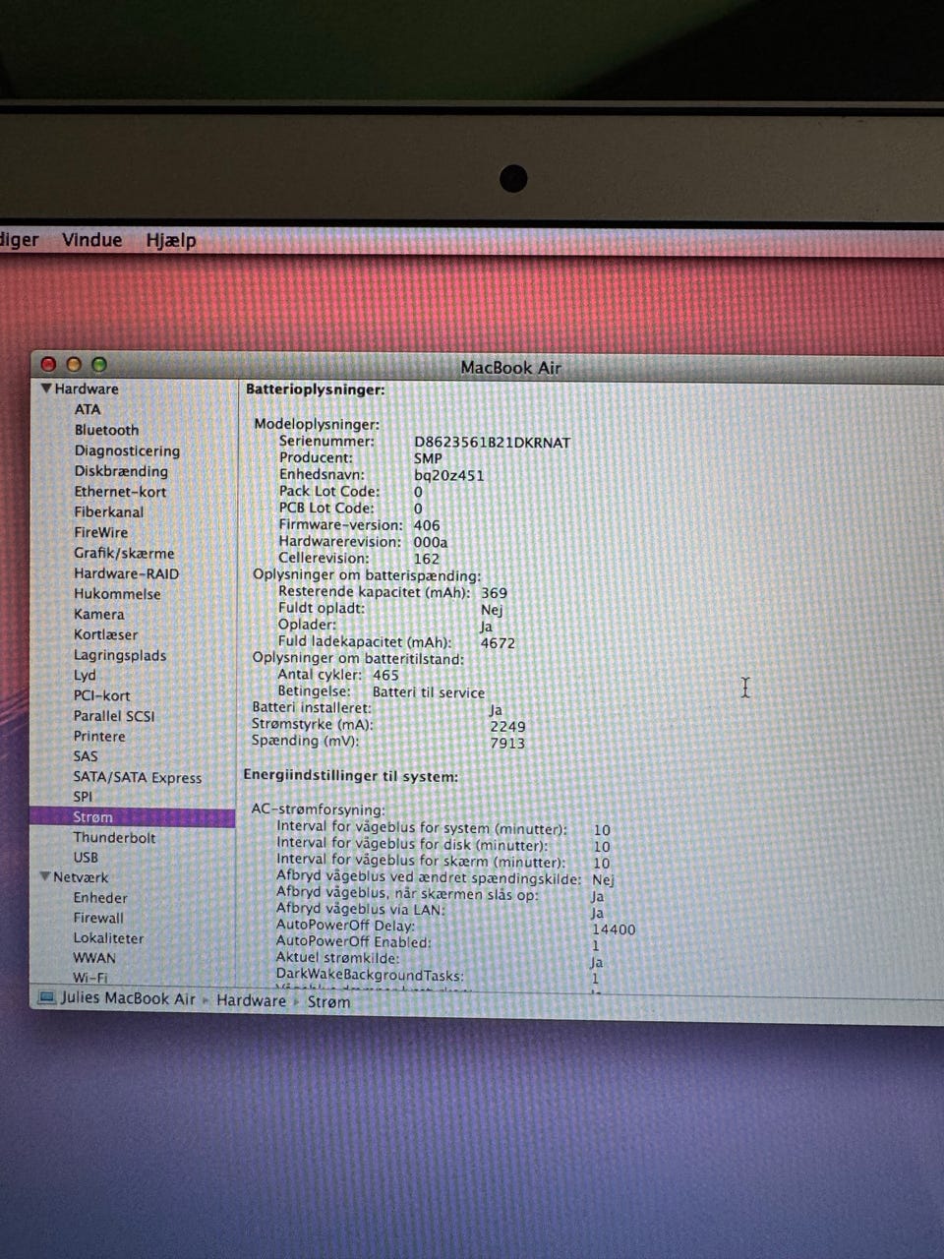Collapse the Hardware disclosure triangle
The height and width of the screenshot is (1259, 944).
pos(46,389)
